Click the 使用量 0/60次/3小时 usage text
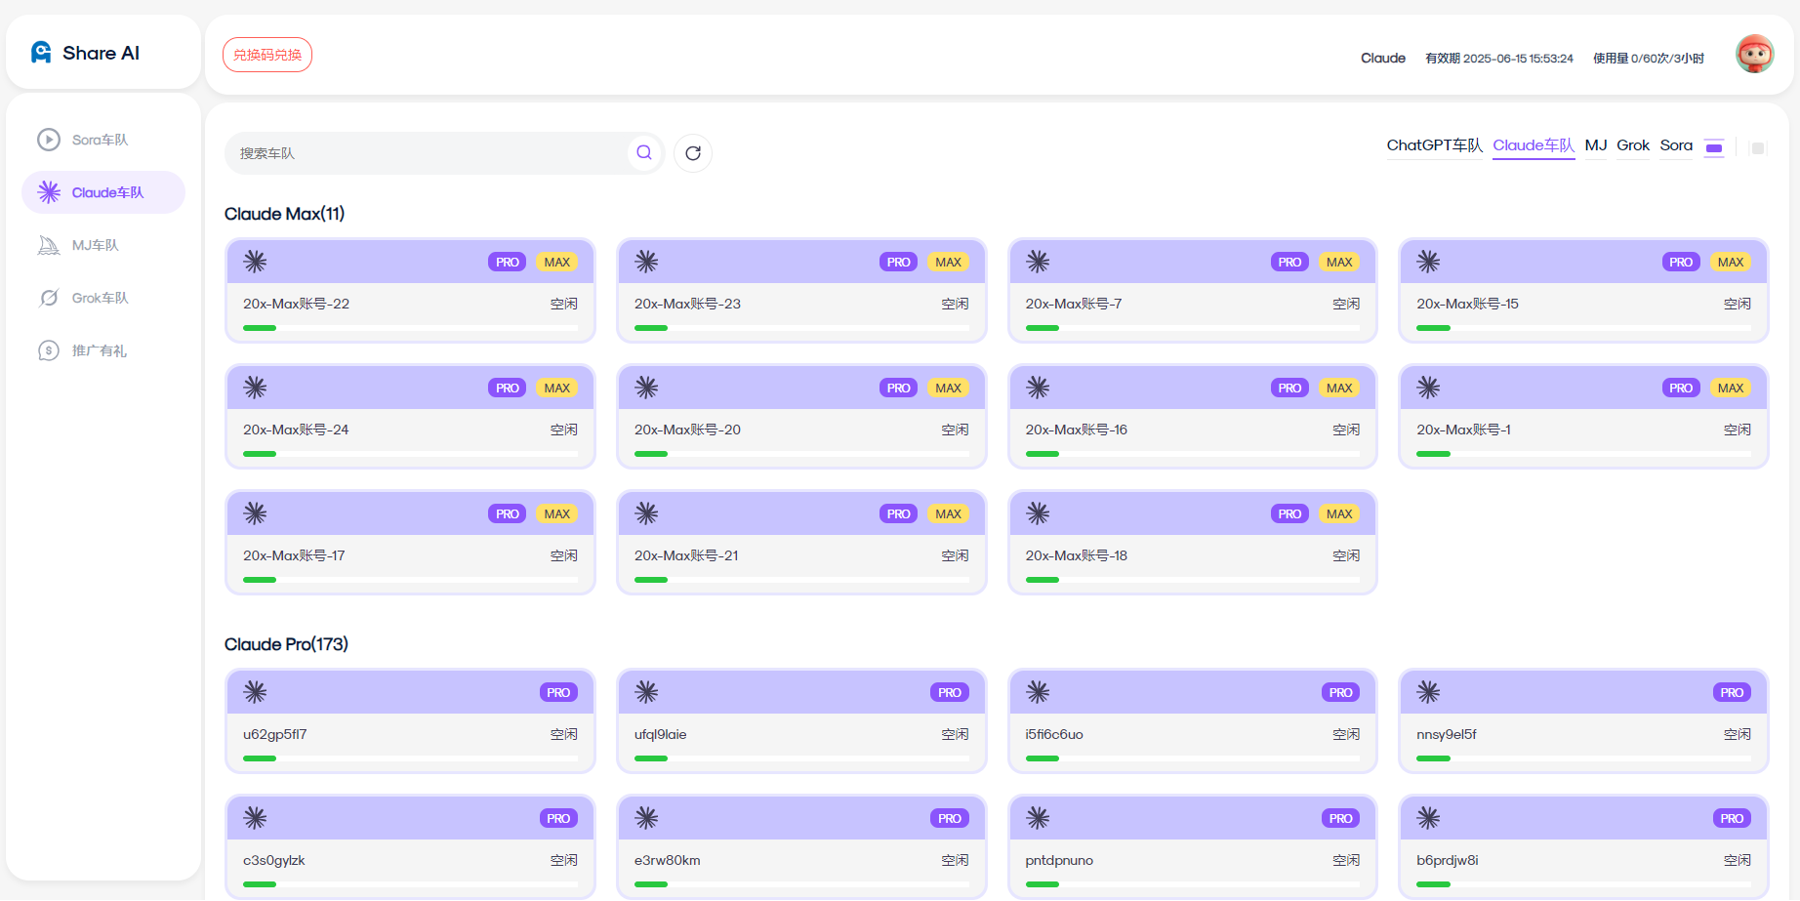This screenshot has height=901, width=1800. (x=1649, y=59)
